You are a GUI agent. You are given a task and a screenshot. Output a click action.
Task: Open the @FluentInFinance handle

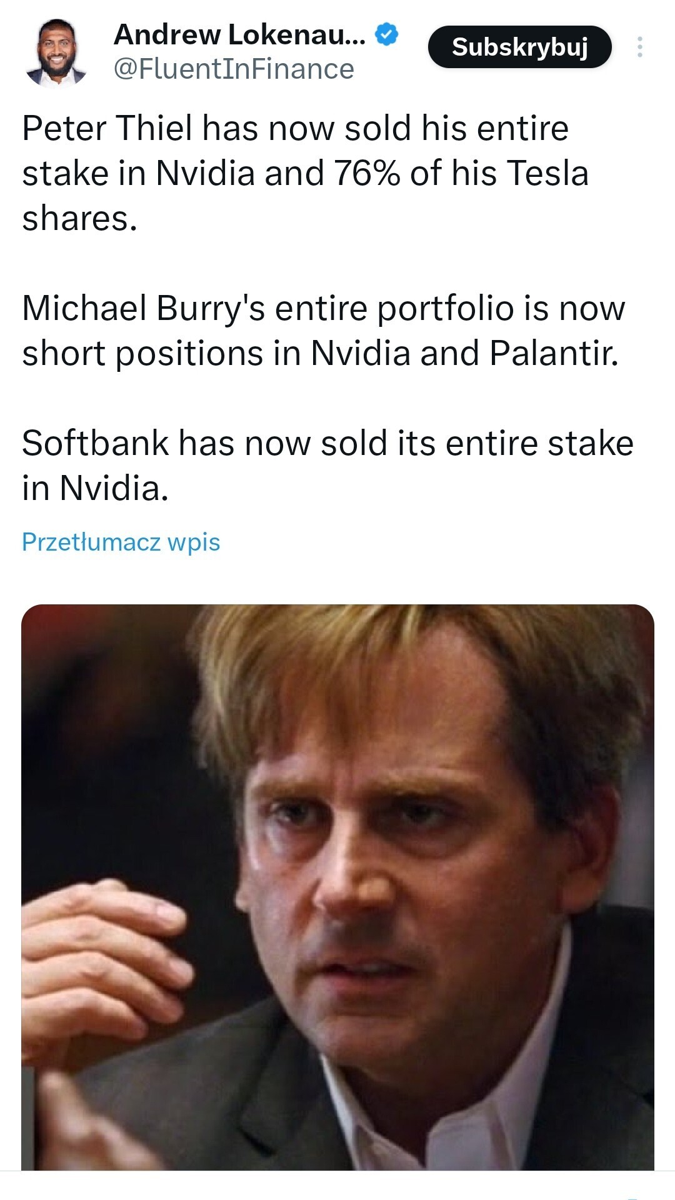233,69
